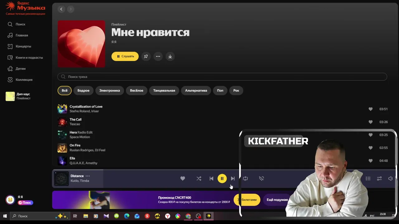Open artist Ruslan Radriges, DJ Feel
This screenshot has width=399, height=224.
coord(88,150)
